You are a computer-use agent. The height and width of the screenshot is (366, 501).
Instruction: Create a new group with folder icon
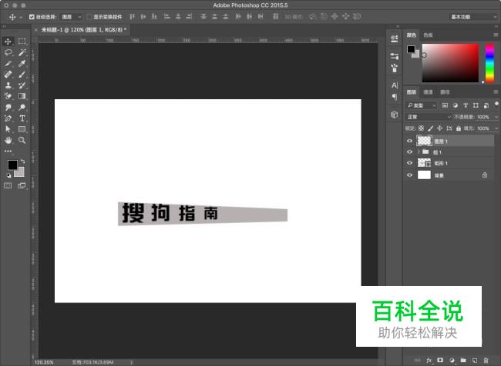click(463, 361)
